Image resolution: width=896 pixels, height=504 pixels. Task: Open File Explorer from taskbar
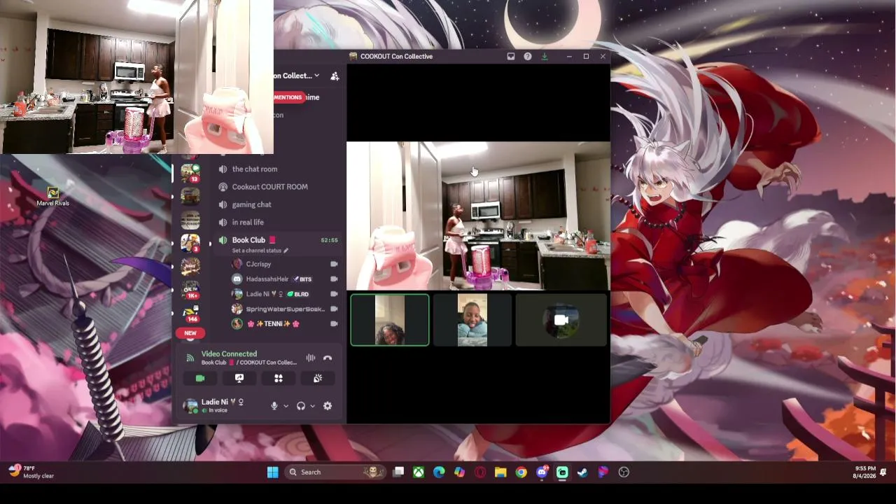[500, 472]
